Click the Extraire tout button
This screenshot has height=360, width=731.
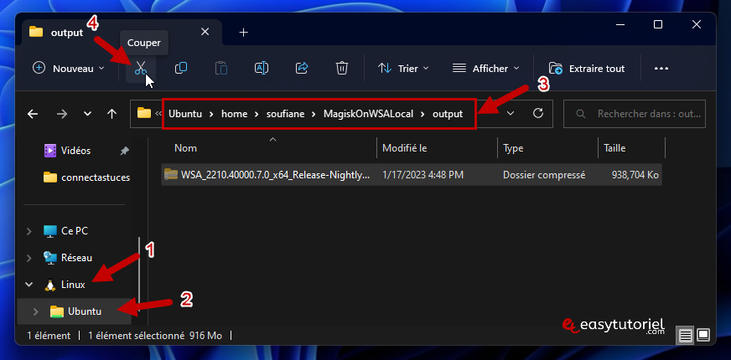[587, 69]
